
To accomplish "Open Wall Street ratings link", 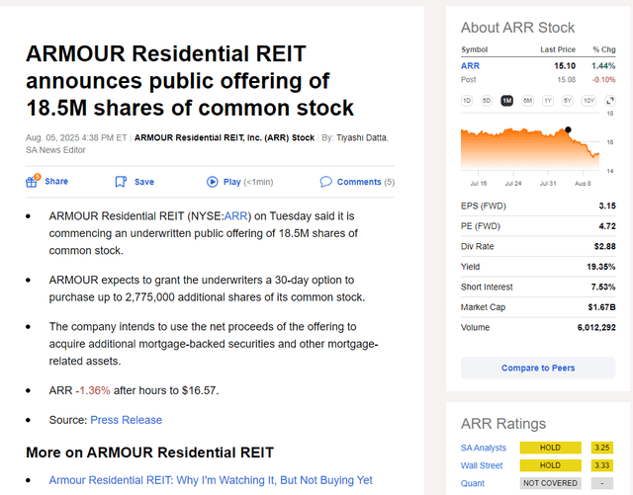I will (x=482, y=465).
